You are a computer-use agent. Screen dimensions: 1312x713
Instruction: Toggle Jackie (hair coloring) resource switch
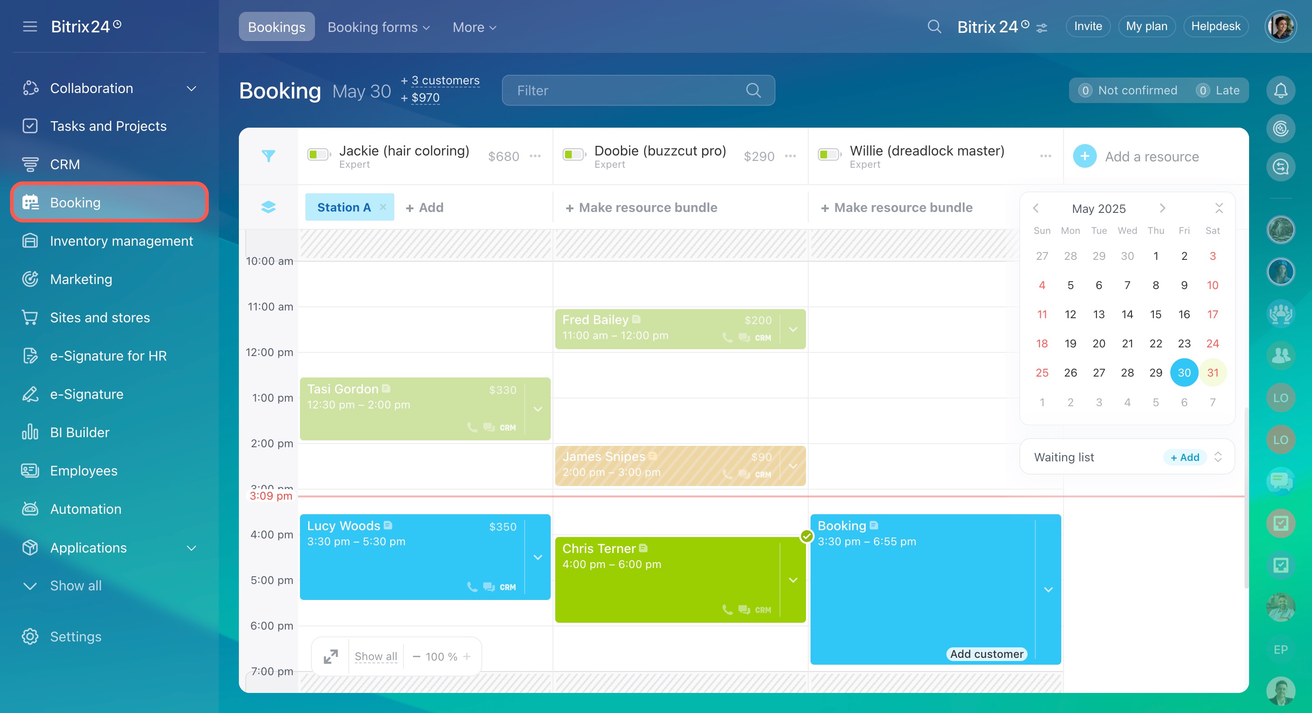[x=319, y=154]
